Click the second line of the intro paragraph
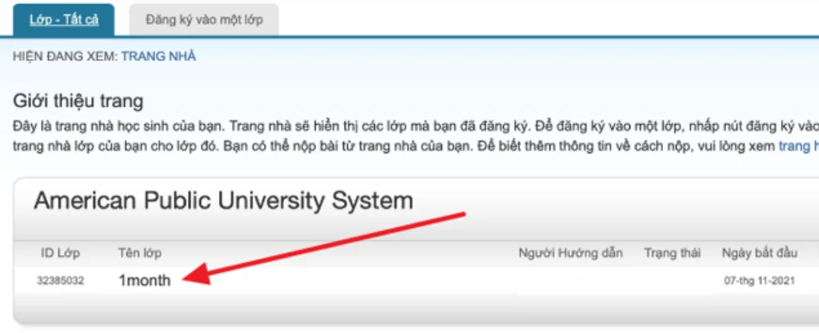Viewport: 819px width, 333px height. pyautogui.click(x=384, y=147)
